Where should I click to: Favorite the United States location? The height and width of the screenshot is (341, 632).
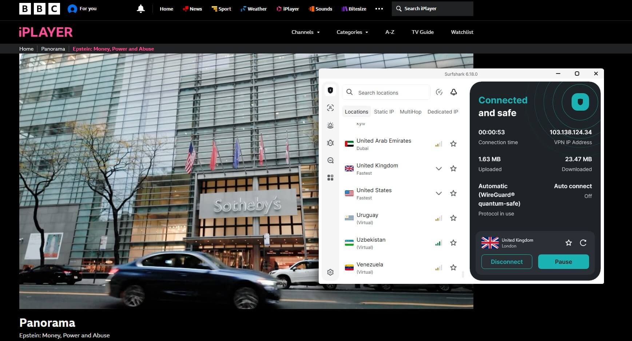[453, 193]
